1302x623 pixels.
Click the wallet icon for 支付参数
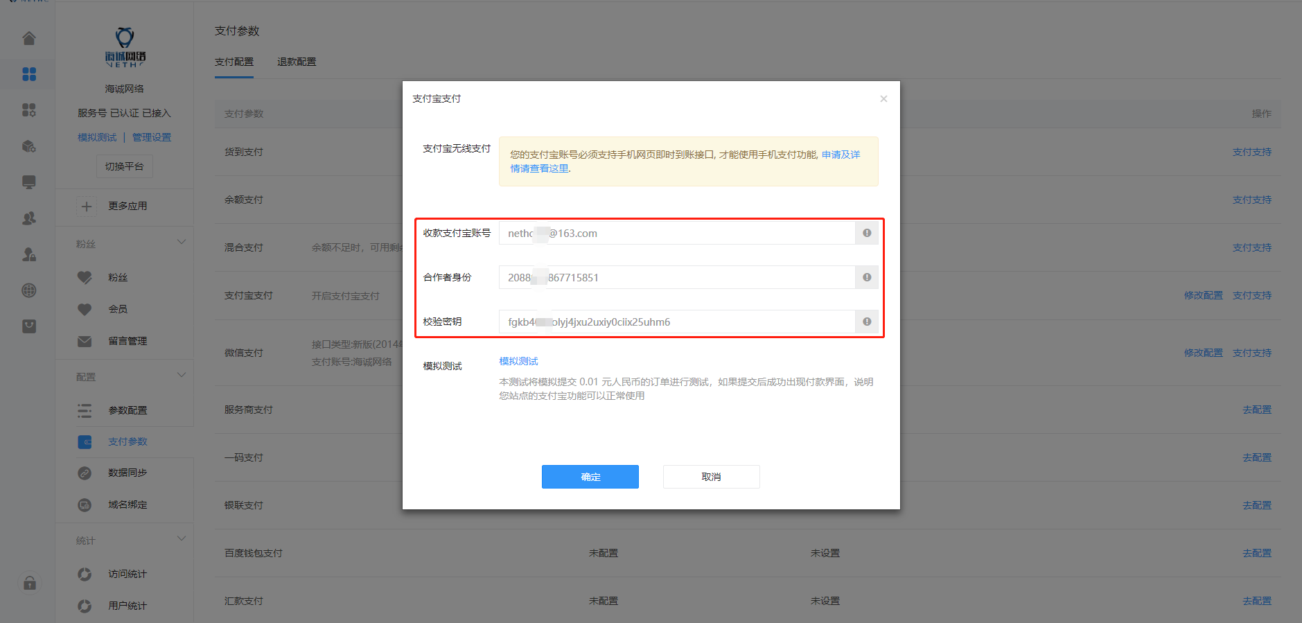[85, 441]
